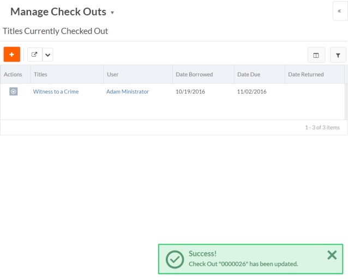Open the Adam Ministrator user link

(x=128, y=92)
